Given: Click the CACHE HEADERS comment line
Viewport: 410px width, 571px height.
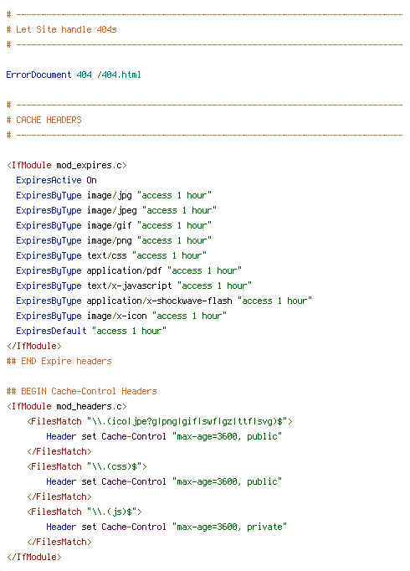Looking at the screenshot, I should point(44,120).
